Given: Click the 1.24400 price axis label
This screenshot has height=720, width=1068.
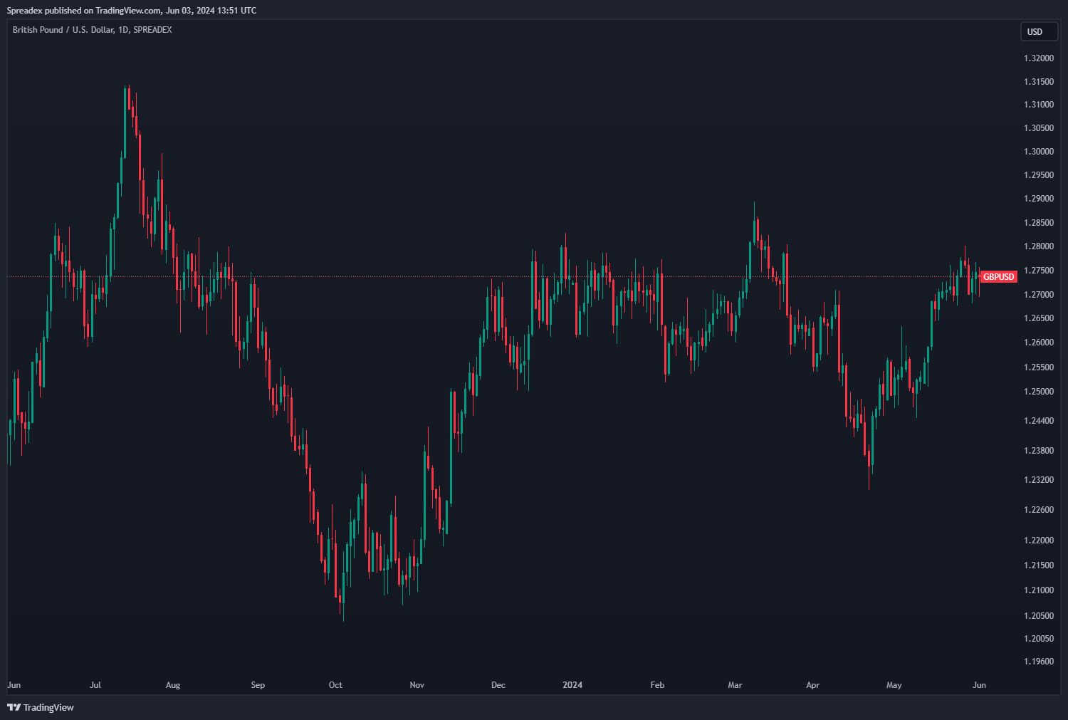Looking at the screenshot, I should 1039,421.
